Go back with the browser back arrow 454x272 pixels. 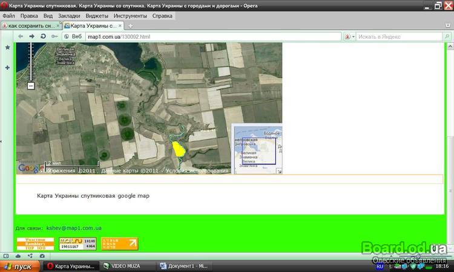[x=21, y=36]
